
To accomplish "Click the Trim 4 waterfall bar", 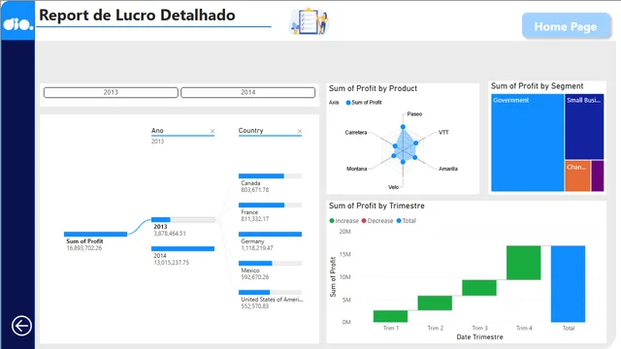I will pyautogui.click(x=524, y=263).
